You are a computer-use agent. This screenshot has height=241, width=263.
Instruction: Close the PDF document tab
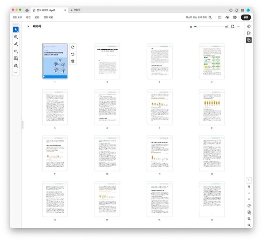[x=65, y=10]
